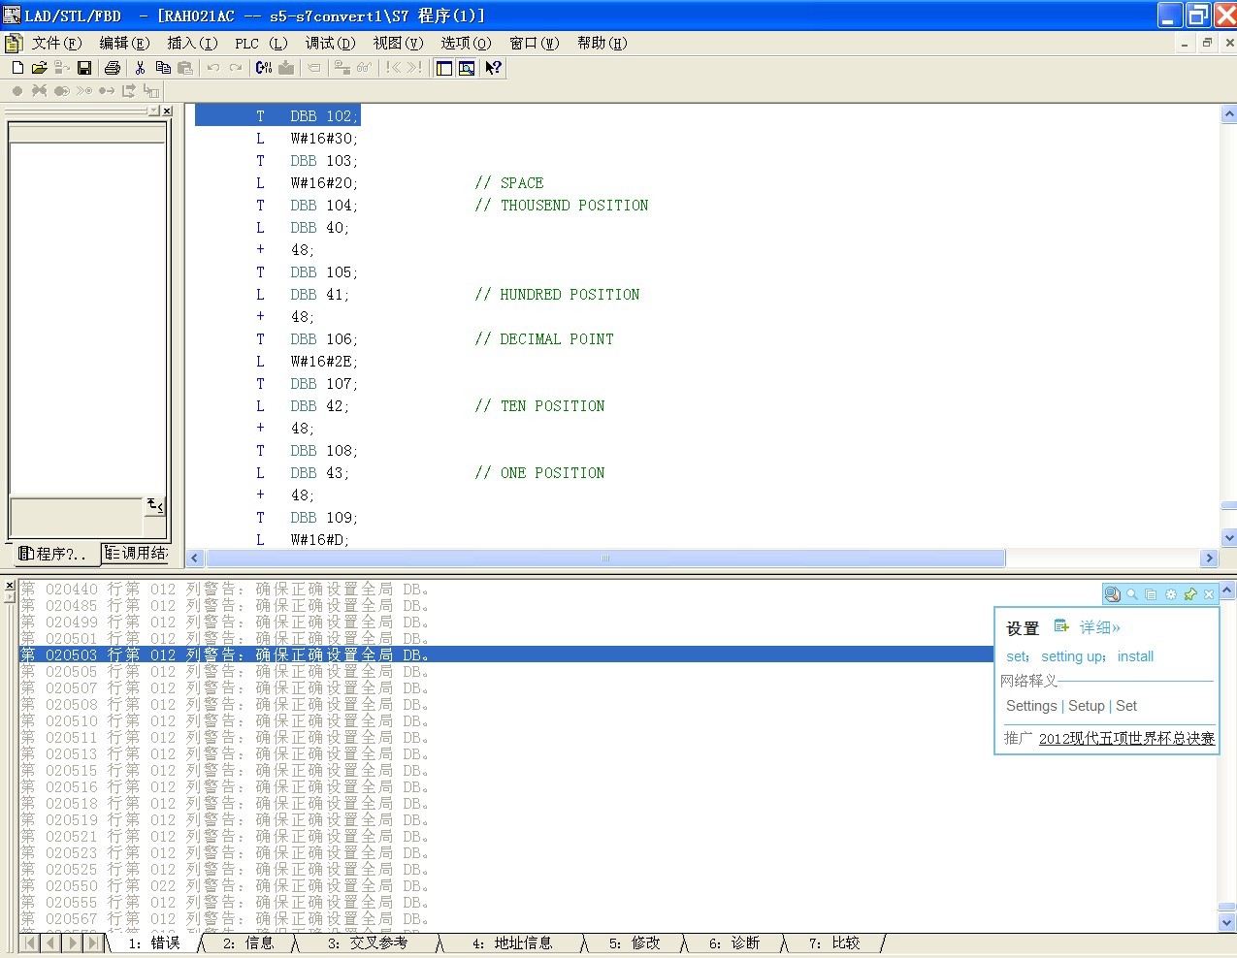Cut selection with the scissors icon
1237x958 pixels.
coord(141,68)
